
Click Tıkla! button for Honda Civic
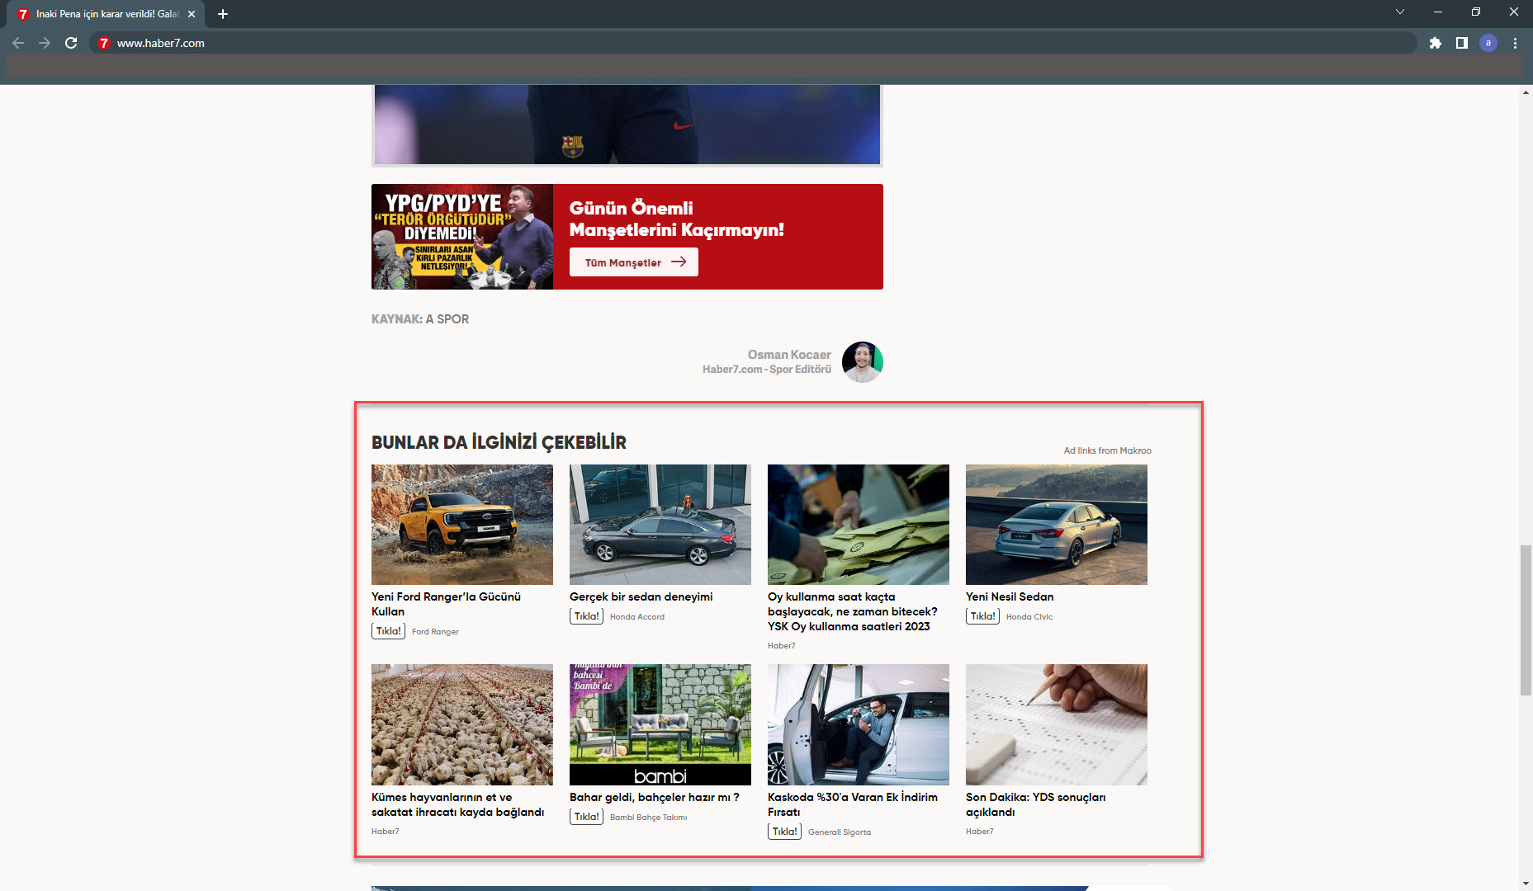982,616
